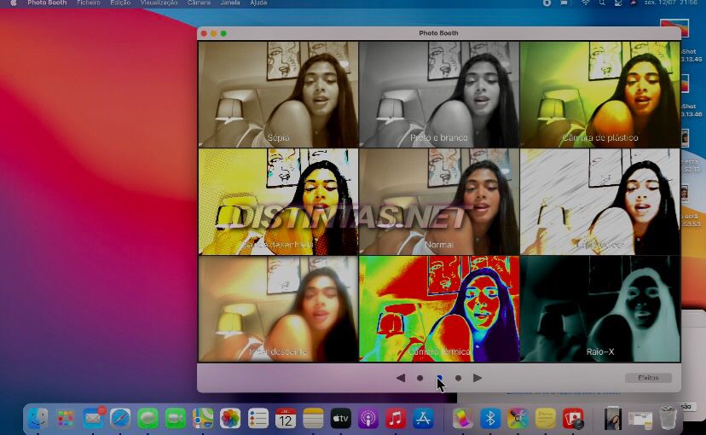Viewport: 706px width, 435px height.
Task: Open the minimized window in Dock
Action: (x=640, y=420)
